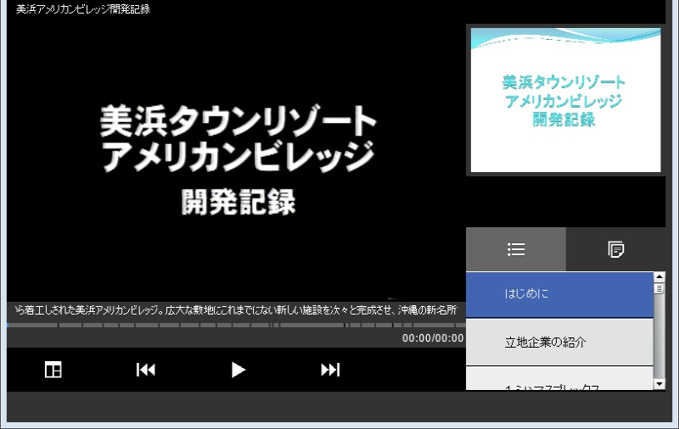The width and height of the screenshot is (679, 429).
Task: Click the title 美浜アメリカンビレッジ開発記録
Action: tap(83, 9)
